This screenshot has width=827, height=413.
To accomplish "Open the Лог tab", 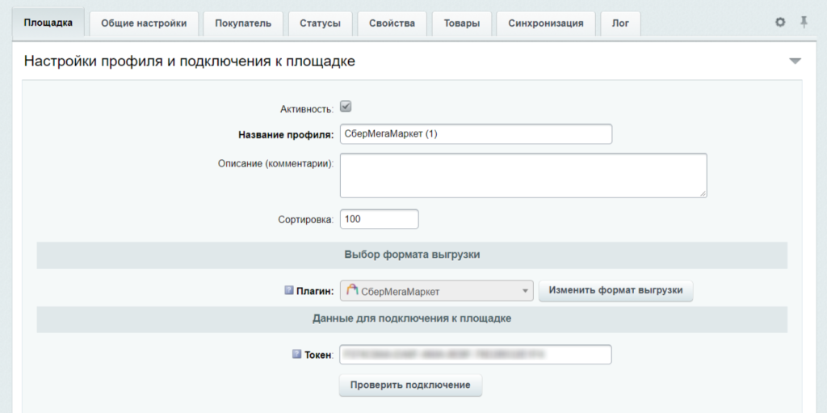I will tap(620, 23).
